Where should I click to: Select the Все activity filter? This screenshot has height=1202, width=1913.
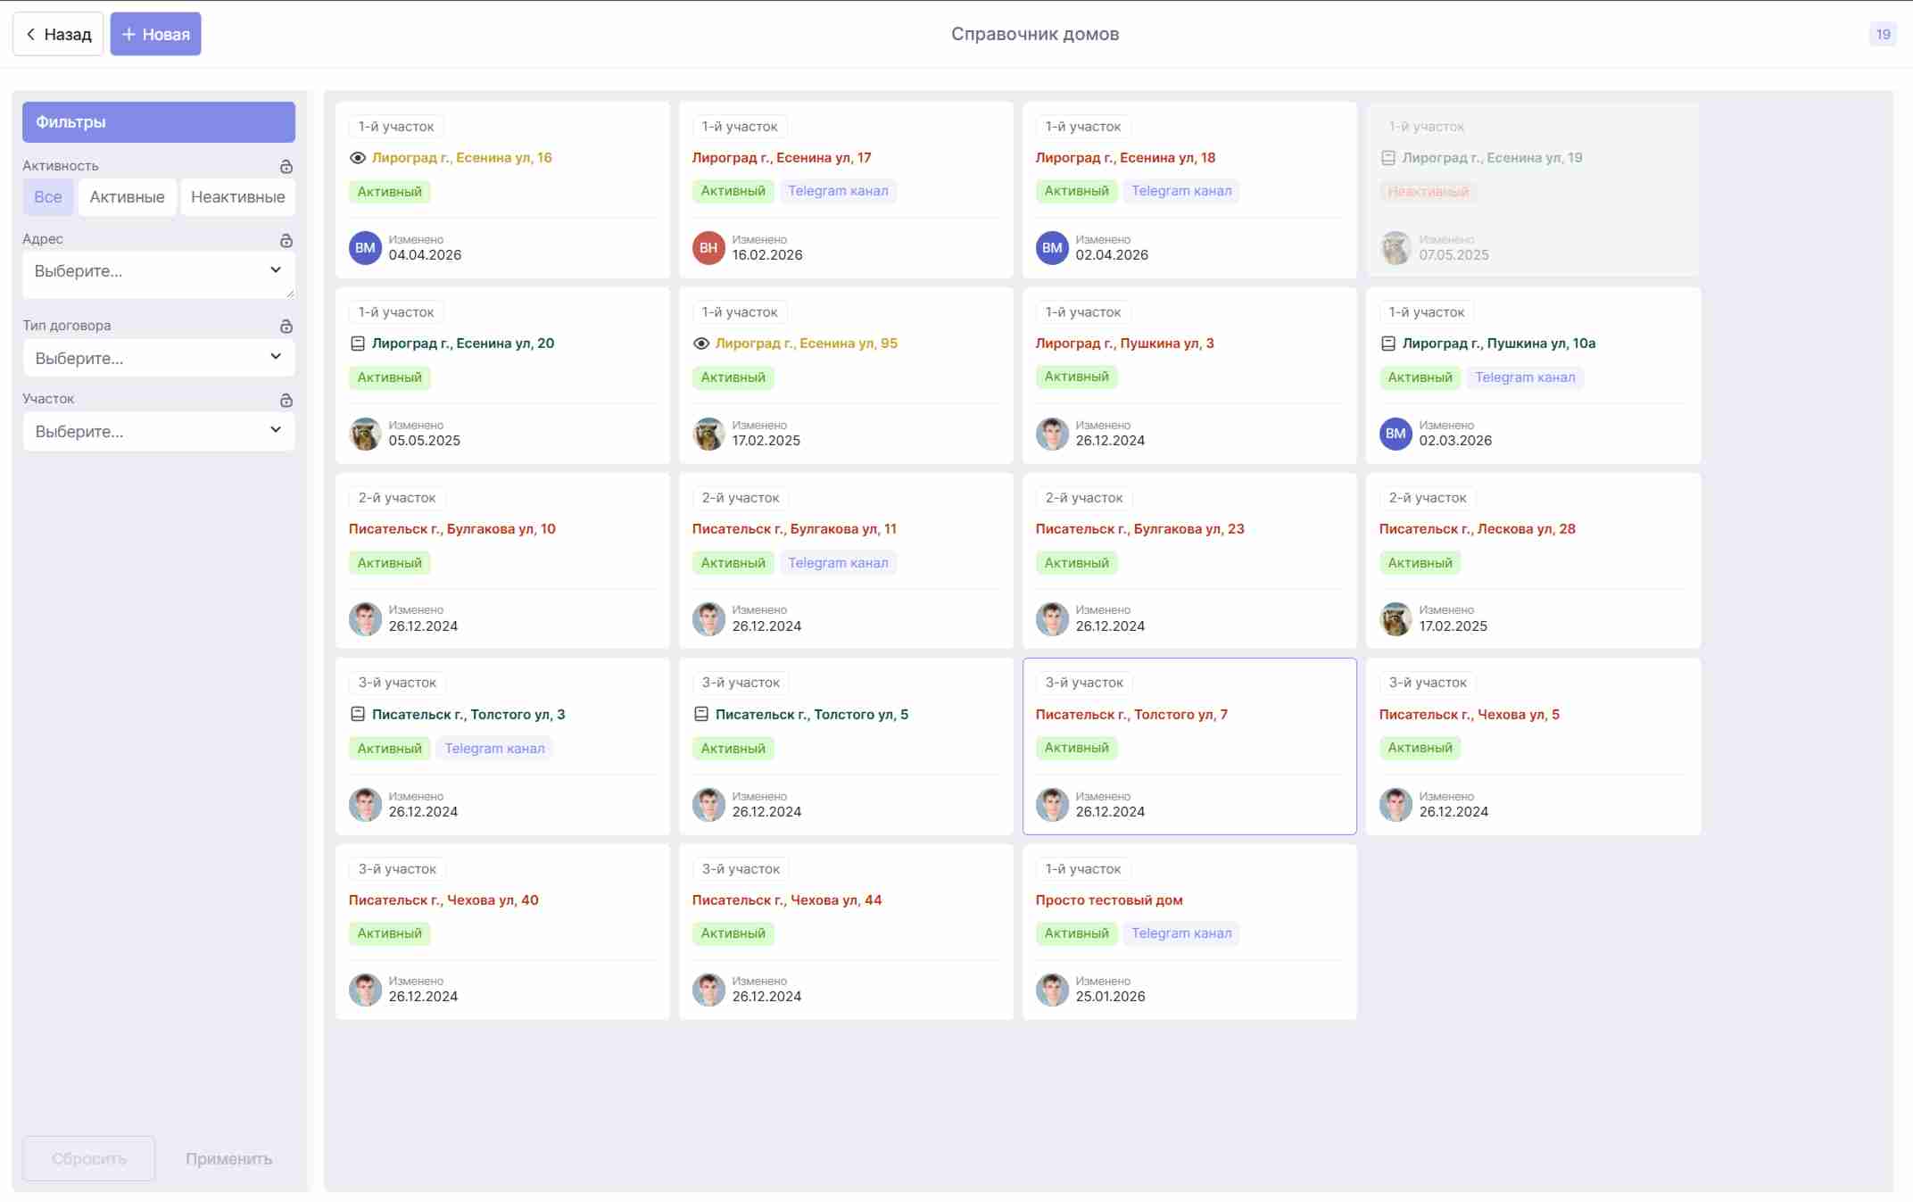click(x=48, y=197)
